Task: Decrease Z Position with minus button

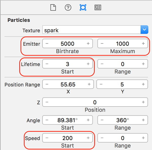Action: (x=47, y=102)
